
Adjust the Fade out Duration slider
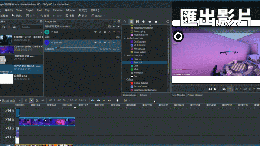[x=76, y=48]
